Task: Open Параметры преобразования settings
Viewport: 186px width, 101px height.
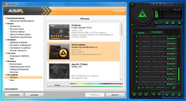Action: (22, 21)
